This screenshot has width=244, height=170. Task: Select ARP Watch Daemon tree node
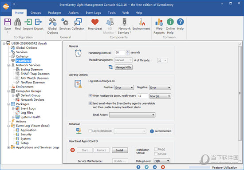coord(35,78)
